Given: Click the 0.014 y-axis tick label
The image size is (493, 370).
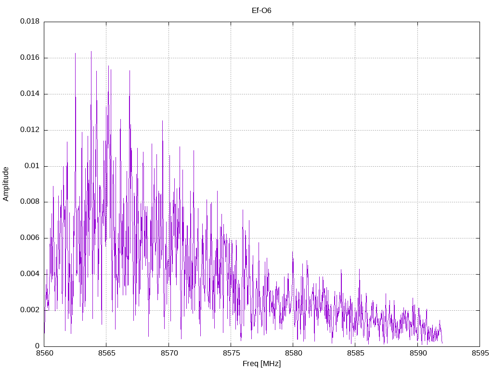Looking at the screenshot, I should 30,94.
